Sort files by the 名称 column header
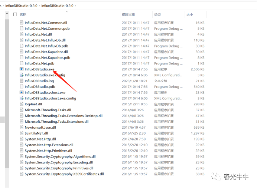The width and height of the screenshot is (257, 188). (23, 14)
